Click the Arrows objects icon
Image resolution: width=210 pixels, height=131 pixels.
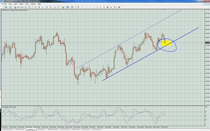point(115,7)
